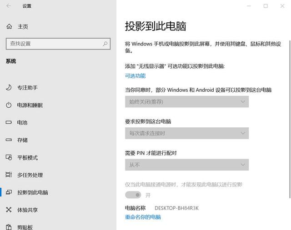Click the 要求投影到这台电脑 label
The image size is (291, 230).
point(148,121)
